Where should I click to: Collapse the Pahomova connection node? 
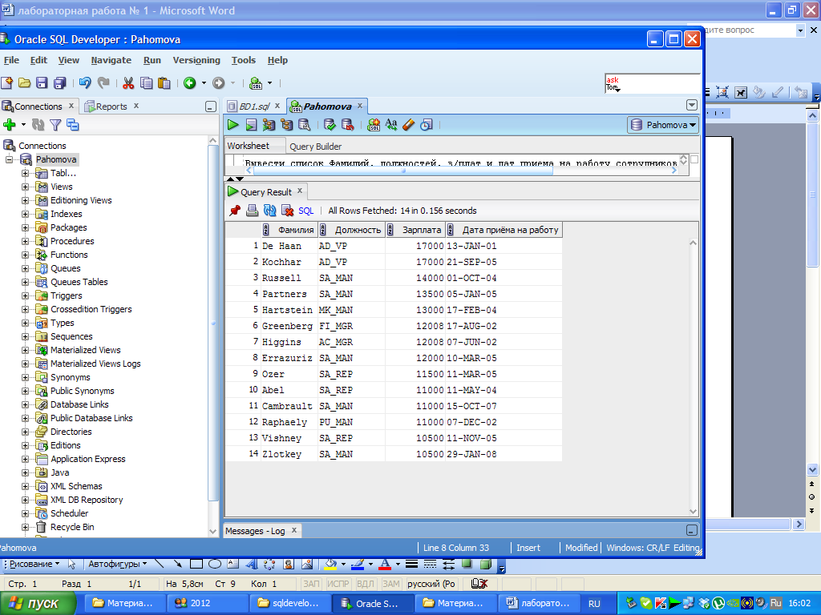click(x=10, y=159)
